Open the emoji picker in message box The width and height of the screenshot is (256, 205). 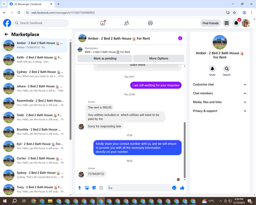coord(174,188)
